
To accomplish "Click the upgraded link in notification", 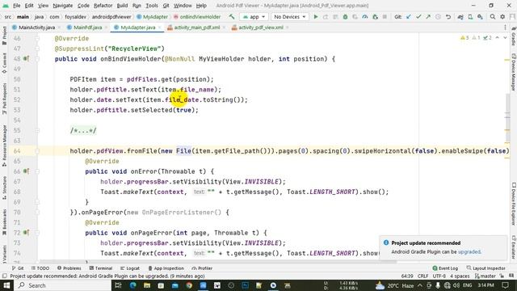I will 469,251.
